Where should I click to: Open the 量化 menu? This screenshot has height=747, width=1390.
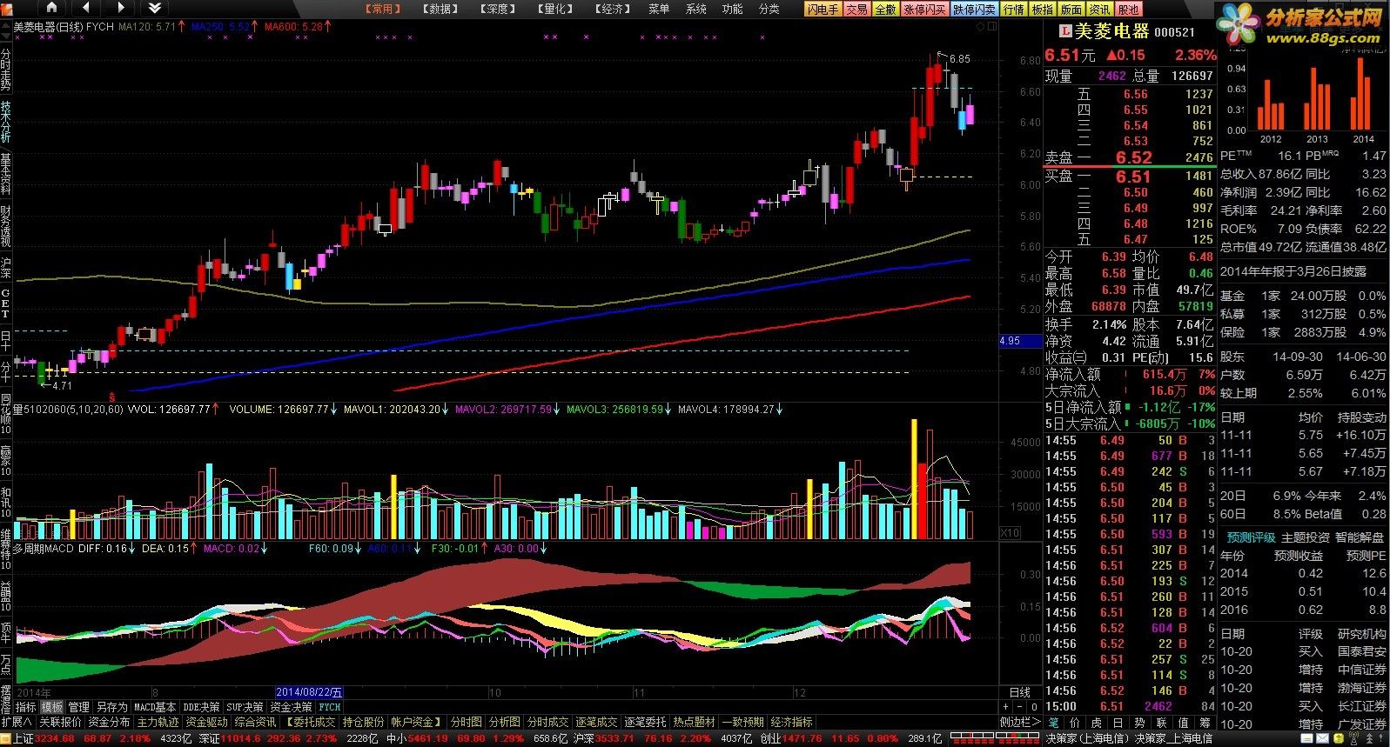(x=557, y=9)
